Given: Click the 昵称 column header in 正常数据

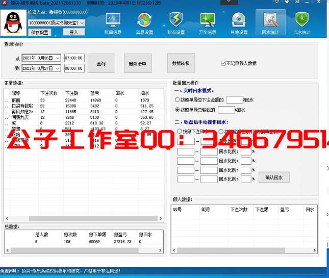Looking at the screenshot, I should [x=24, y=93].
